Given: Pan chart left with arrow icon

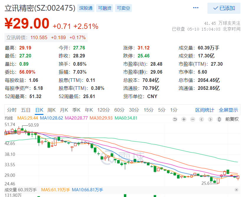Looking at the screenshot, I should (x=202, y=119).
